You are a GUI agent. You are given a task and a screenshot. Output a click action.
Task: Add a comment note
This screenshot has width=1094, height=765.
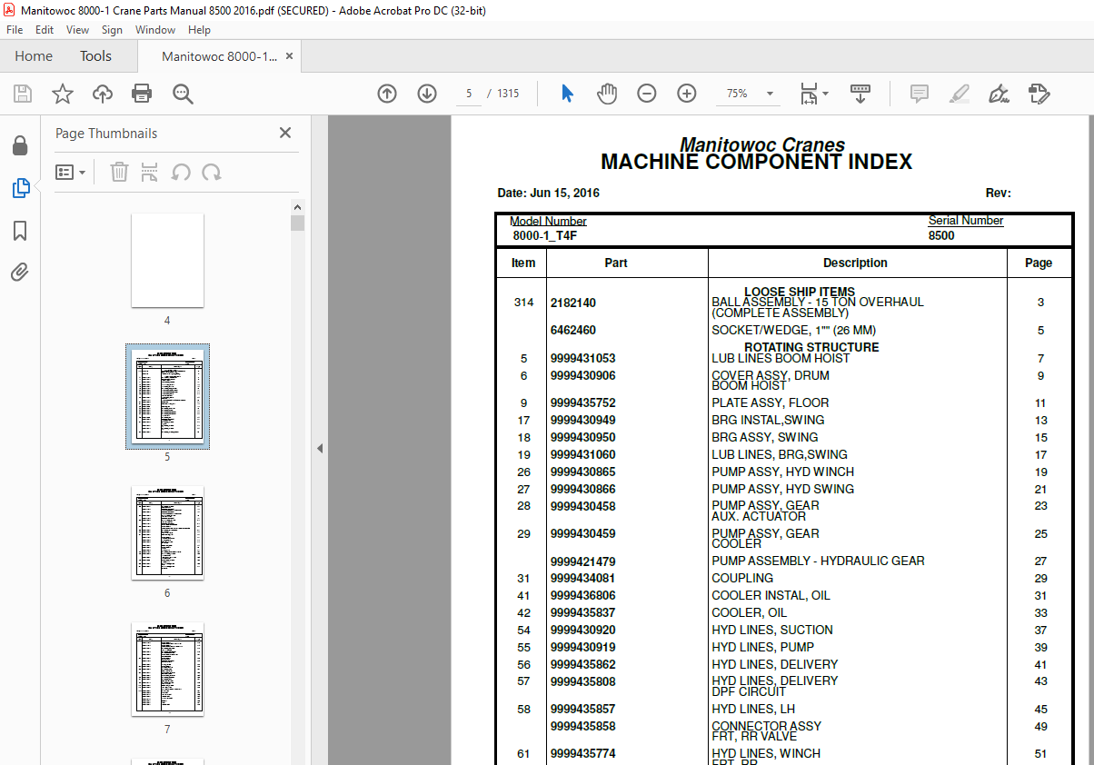[x=920, y=94]
